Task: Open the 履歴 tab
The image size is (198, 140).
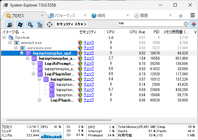Action: point(144,16)
